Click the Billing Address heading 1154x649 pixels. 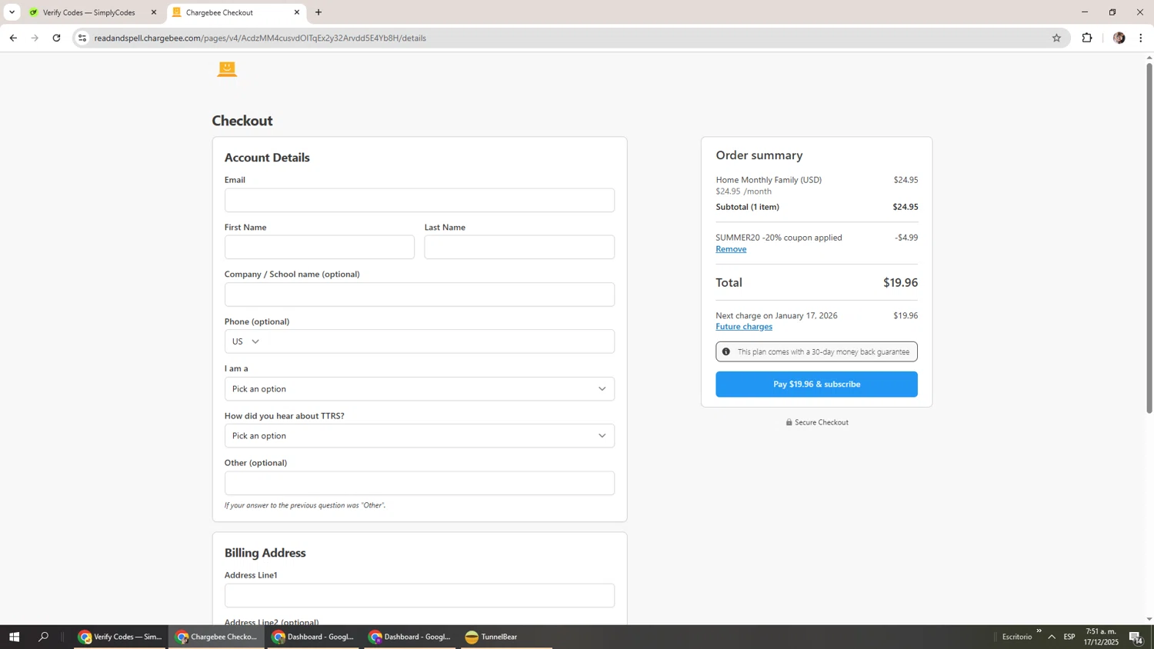pyautogui.click(x=265, y=553)
